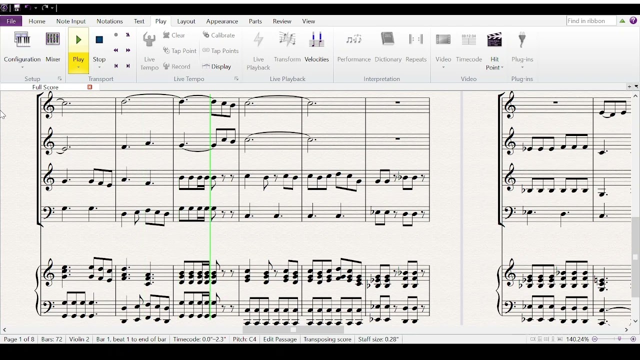Click the horizontal scrollbar thumb

[293, 329]
